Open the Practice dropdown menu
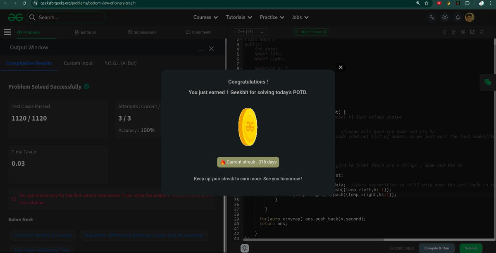496x253 pixels. pyautogui.click(x=272, y=17)
